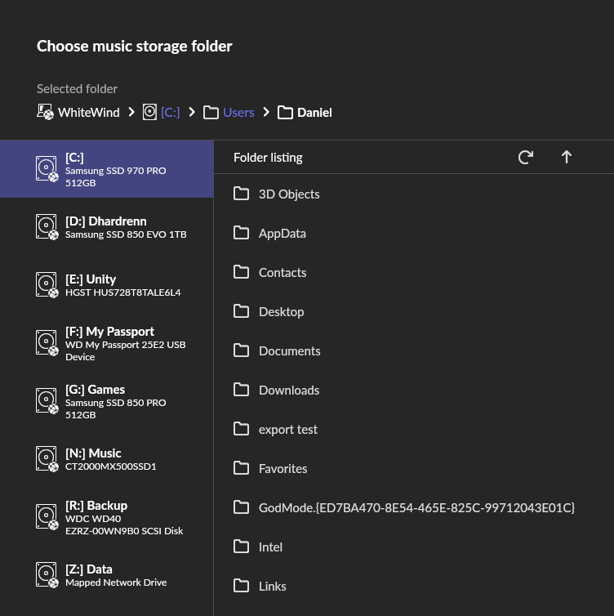Click the drive icon for [Z:] Data

46,575
